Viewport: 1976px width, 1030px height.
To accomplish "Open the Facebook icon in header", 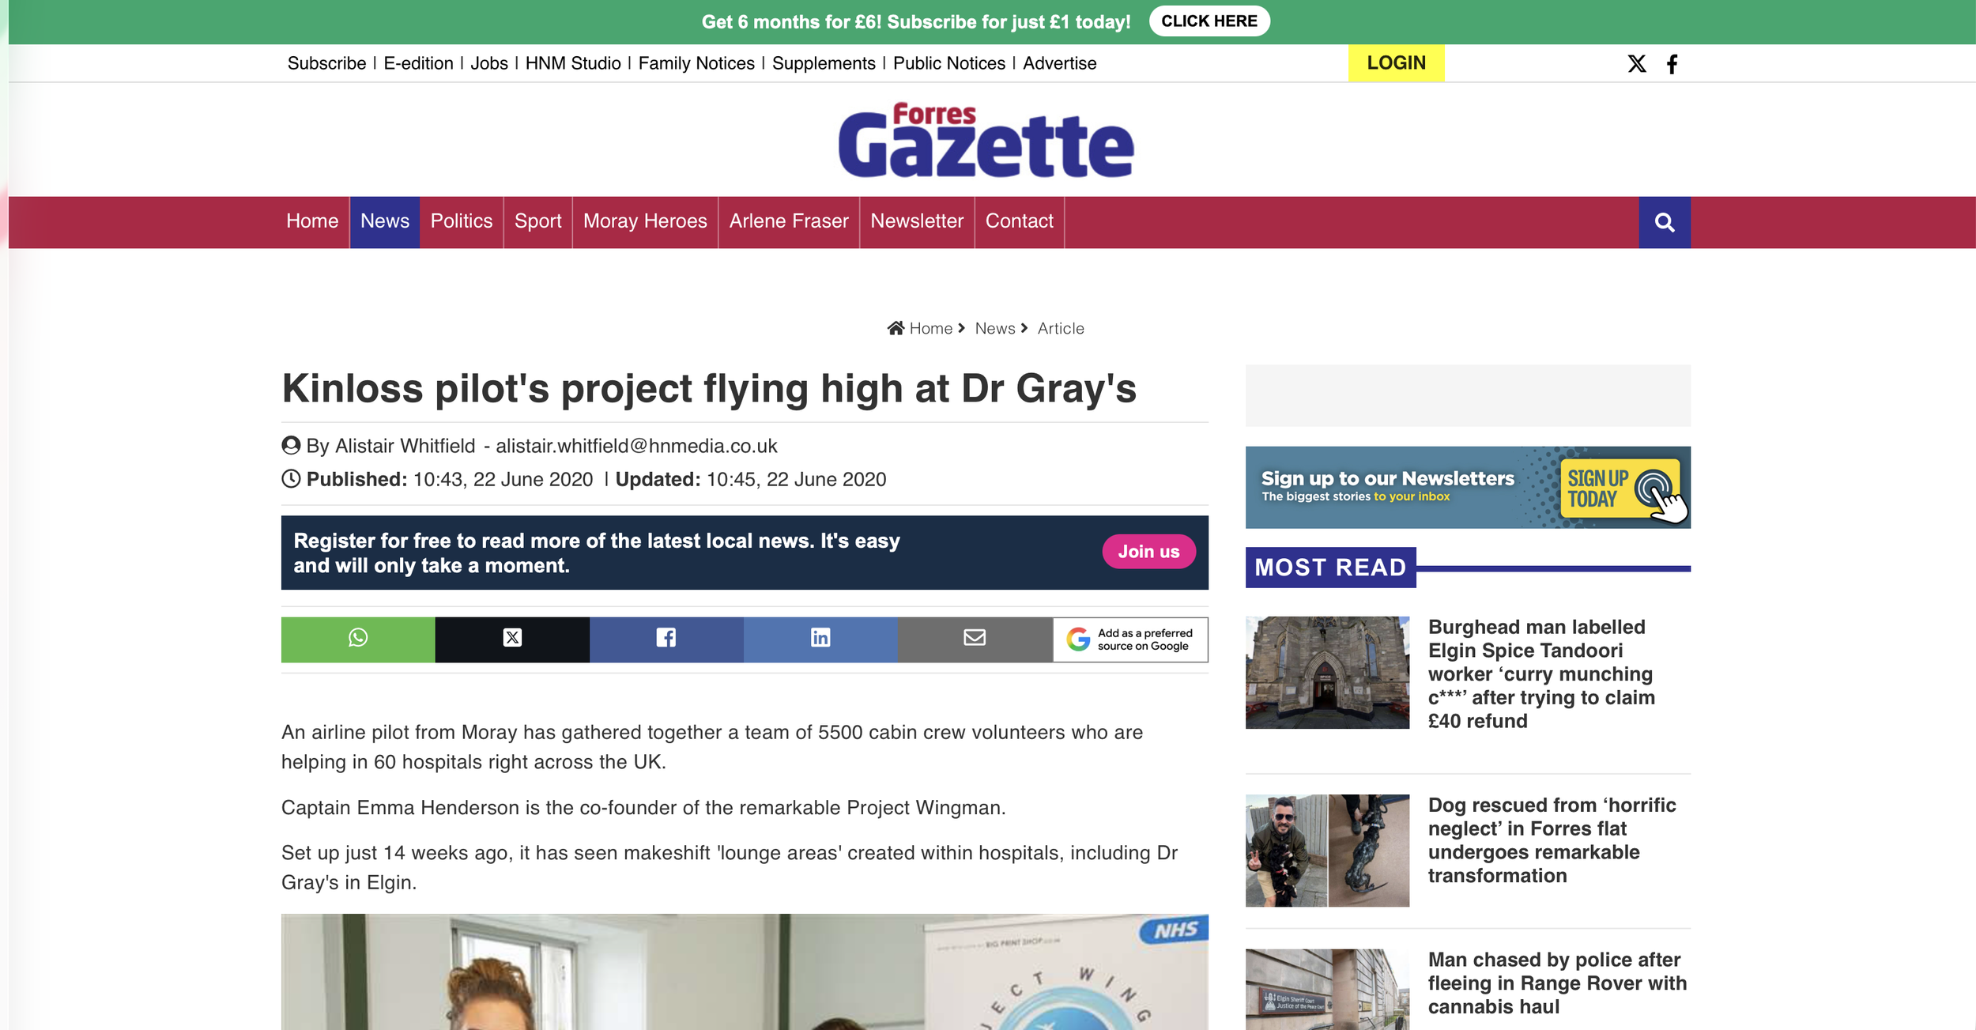I will (x=1672, y=63).
